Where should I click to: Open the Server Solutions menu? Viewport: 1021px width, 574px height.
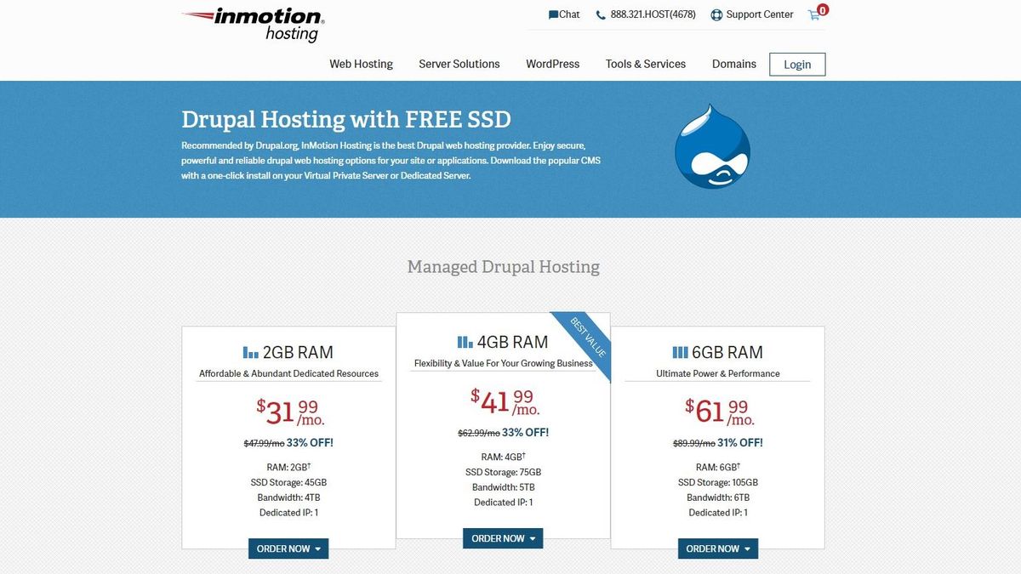(459, 64)
